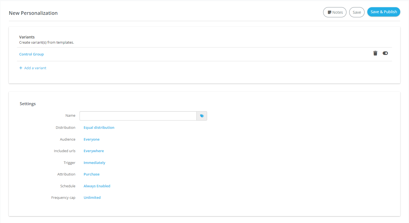Click the Save button
Image resolution: width=409 pixels, height=223 pixels.
[357, 12]
